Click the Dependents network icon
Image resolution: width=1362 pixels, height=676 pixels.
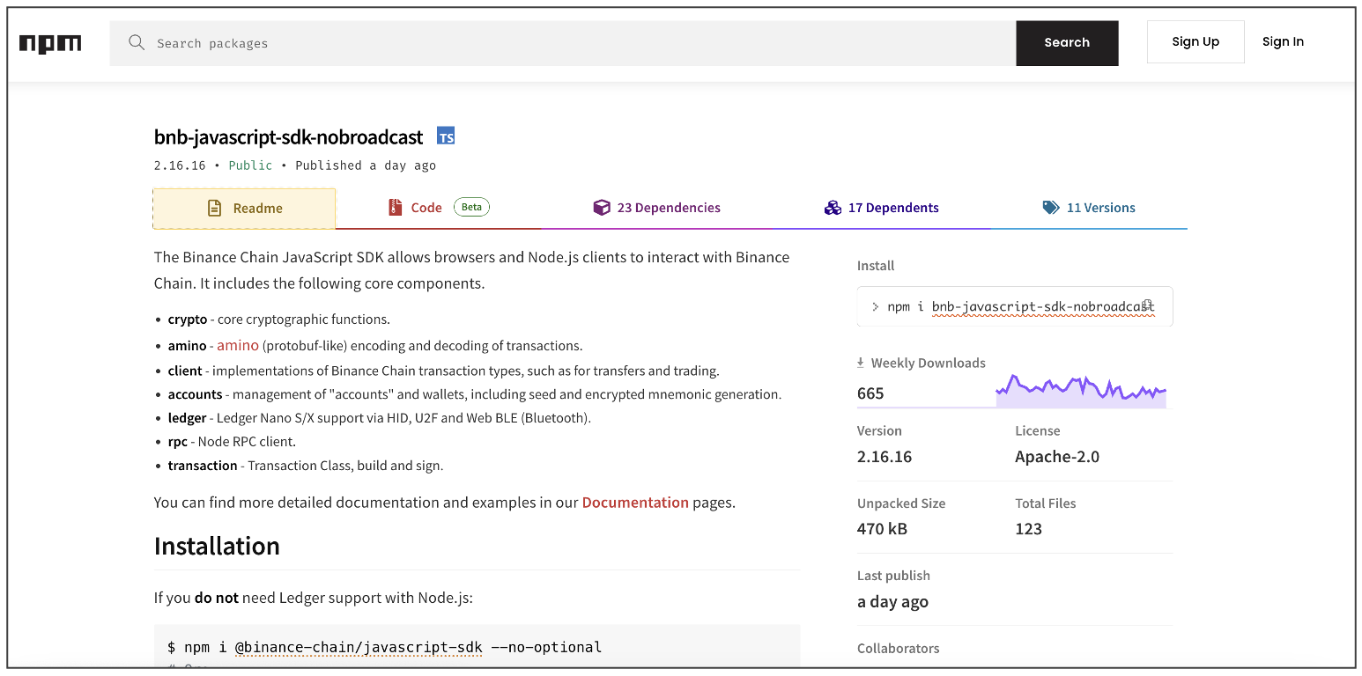click(833, 207)
